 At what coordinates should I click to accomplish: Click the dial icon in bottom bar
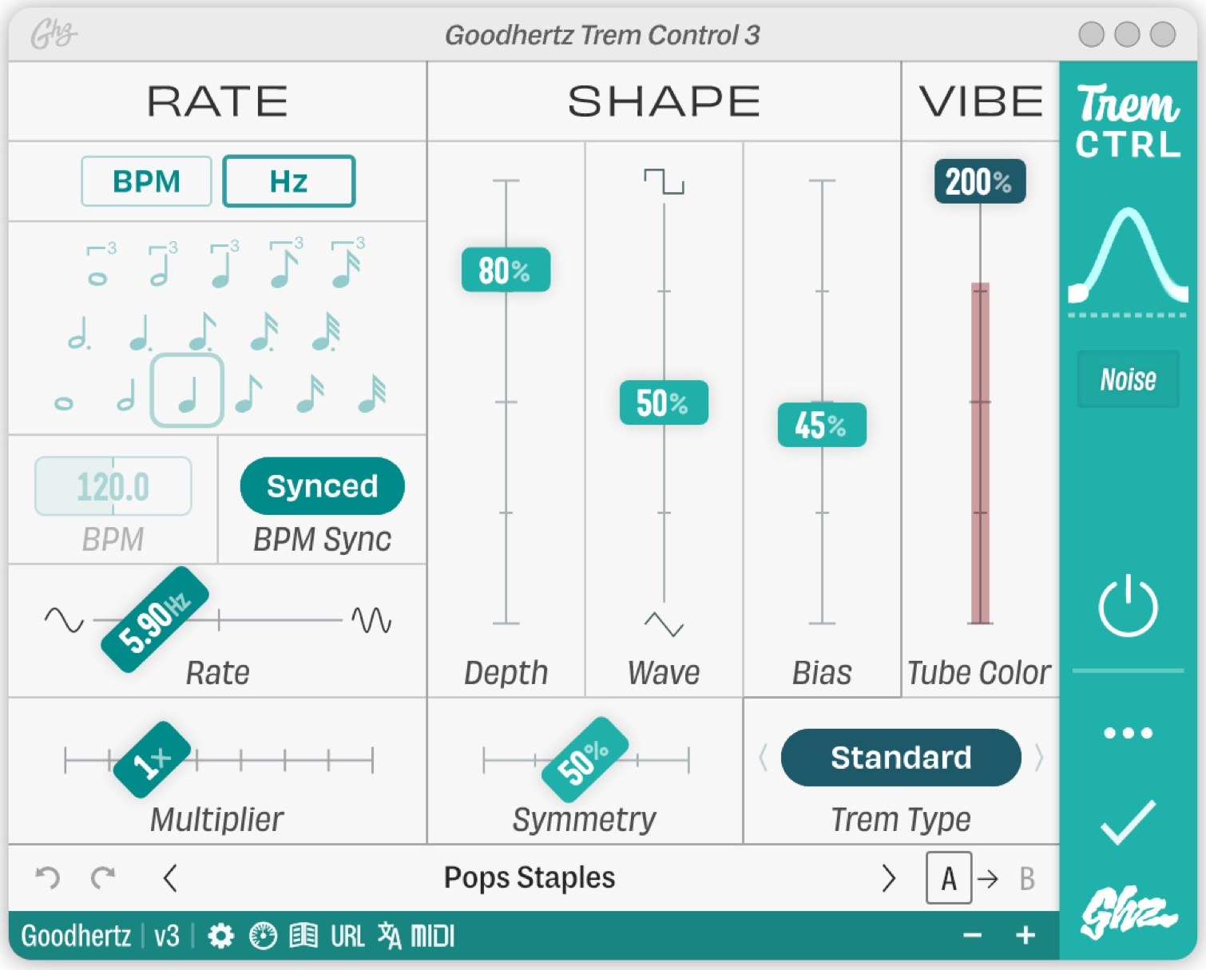[263, 936]
